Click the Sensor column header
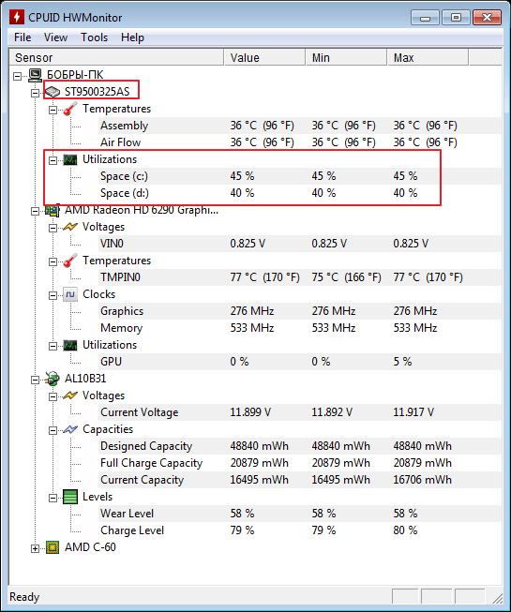 [116, 58]
